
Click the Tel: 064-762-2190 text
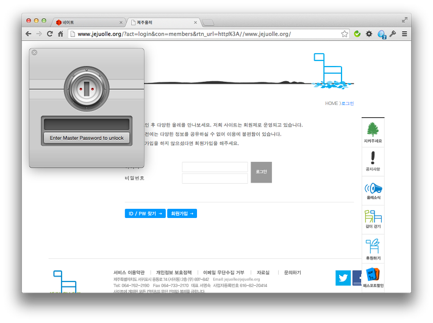coord(131,285)
